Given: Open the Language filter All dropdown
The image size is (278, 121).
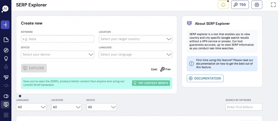Looking at the screenshot, I should point(31,107).
